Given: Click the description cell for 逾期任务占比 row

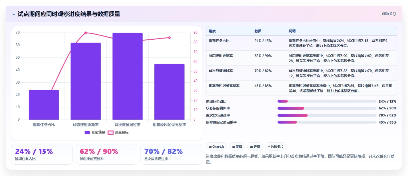Looking at the screenshot, I should pos(341,43).
